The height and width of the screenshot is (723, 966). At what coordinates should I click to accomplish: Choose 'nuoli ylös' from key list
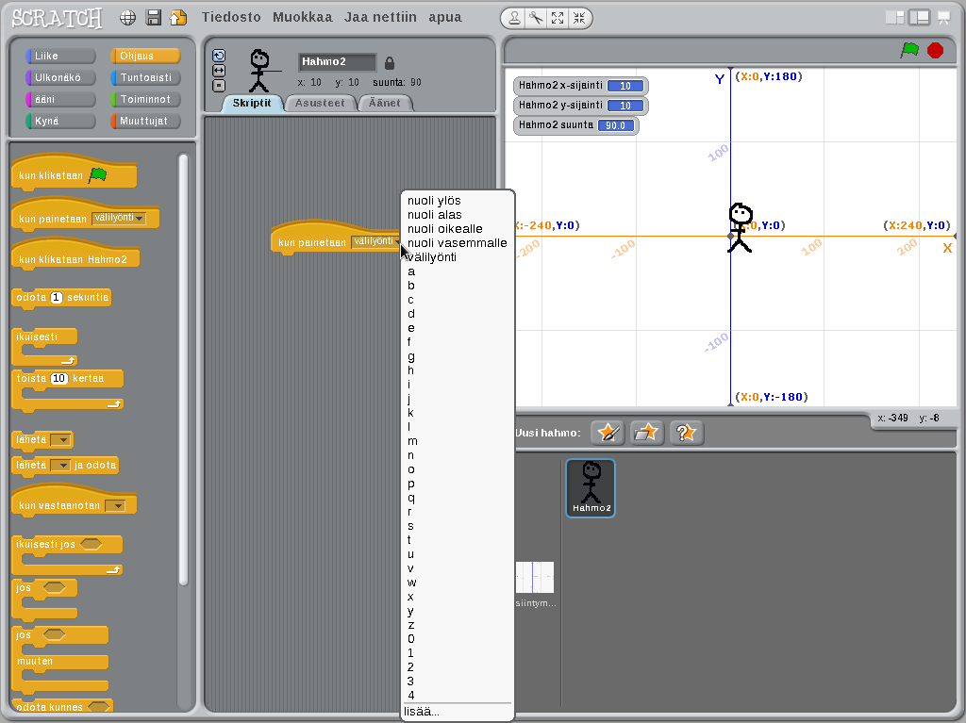pyautogui.click(x=458, y=201)
